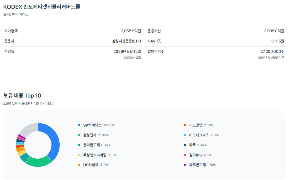The width and height of the screenshot is (288, 180).
Task: Click the red-orange 리노공업 legend dot
Action: click(x=185, y=125)
